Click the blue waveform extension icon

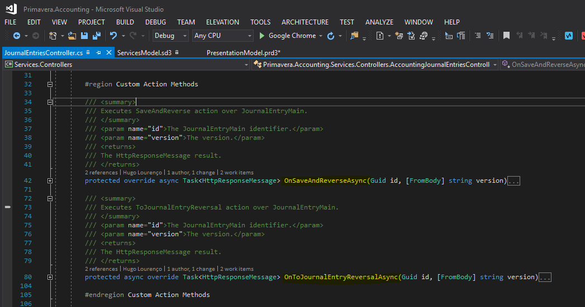(x=569, y=36)
